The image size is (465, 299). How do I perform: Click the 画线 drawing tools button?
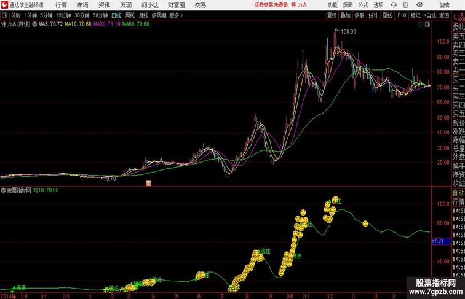coord(387,15)
